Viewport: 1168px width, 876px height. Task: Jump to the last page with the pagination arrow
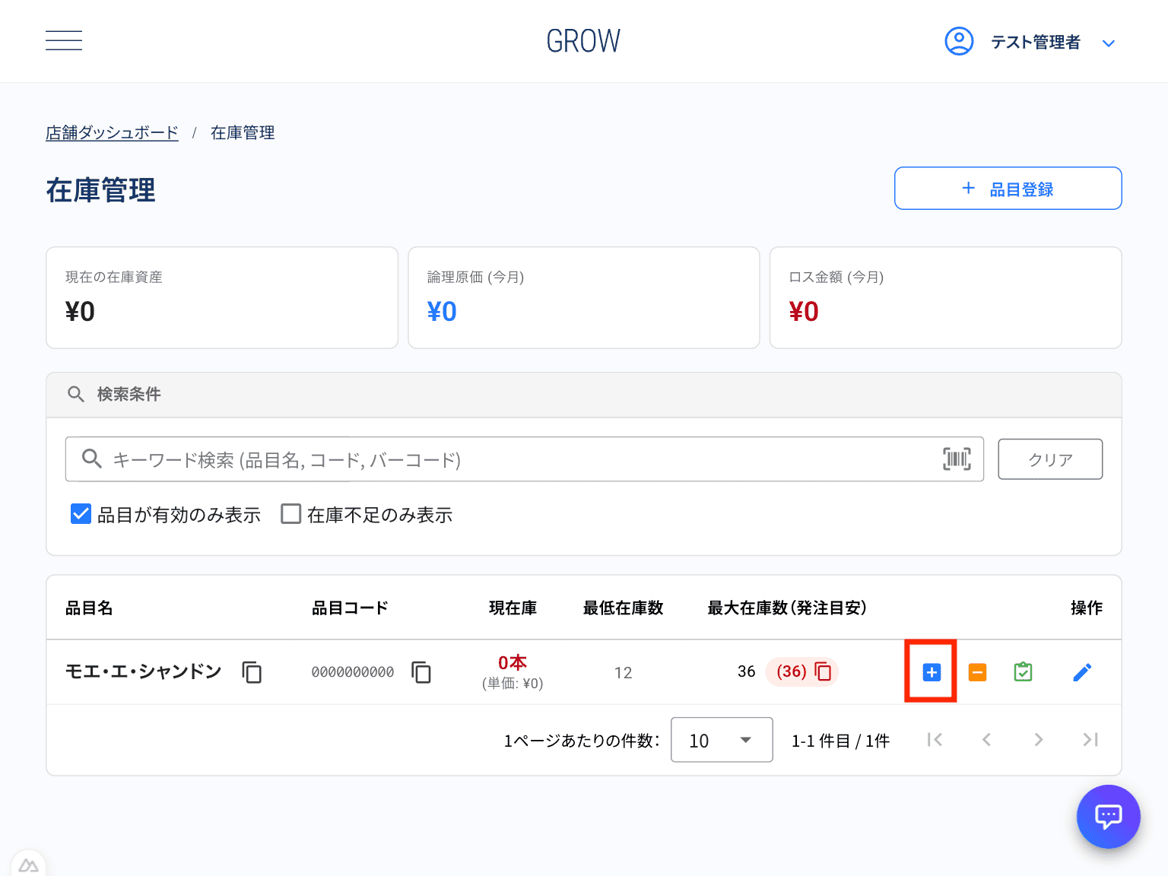click(1090, 739)
